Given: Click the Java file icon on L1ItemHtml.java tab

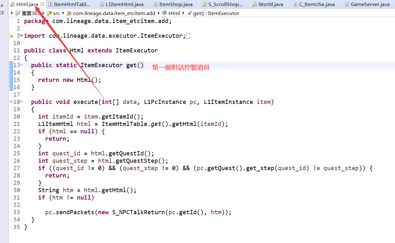Looking at the screenshot, I should coord(102,4).
